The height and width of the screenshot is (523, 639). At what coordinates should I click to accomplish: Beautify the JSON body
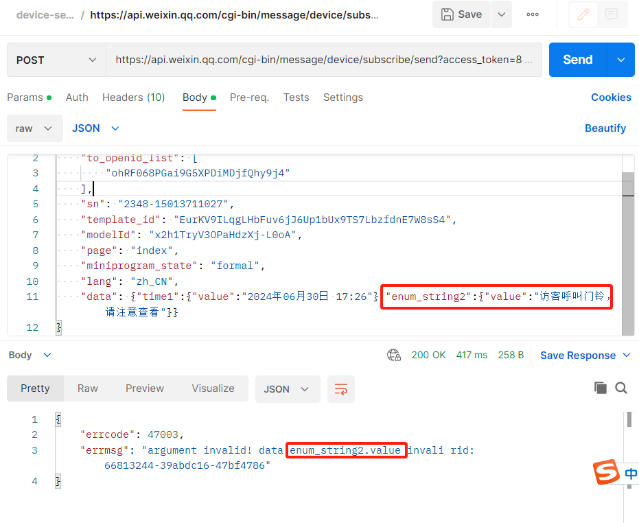click(605, 128)
